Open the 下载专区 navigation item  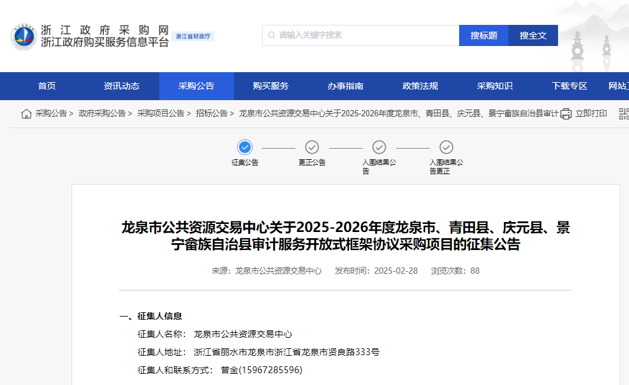click(x=570, y=86)
